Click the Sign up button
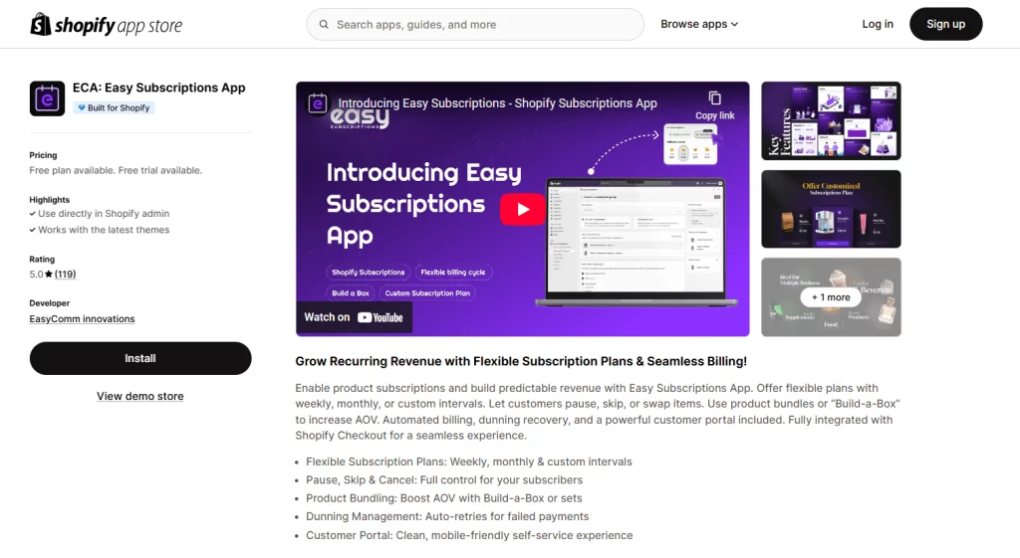The height and width of the screenshot is (558, 1020). coord(945,24)
